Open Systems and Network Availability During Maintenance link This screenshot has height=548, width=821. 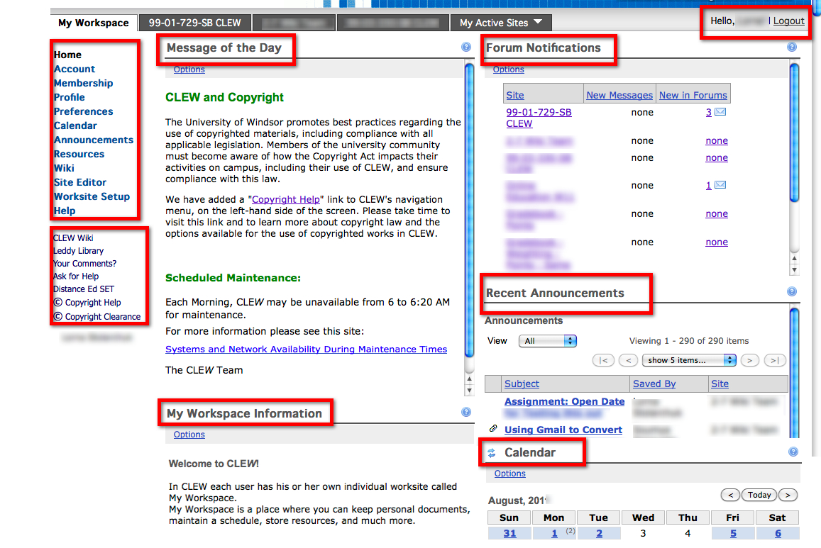coord(307,350)
